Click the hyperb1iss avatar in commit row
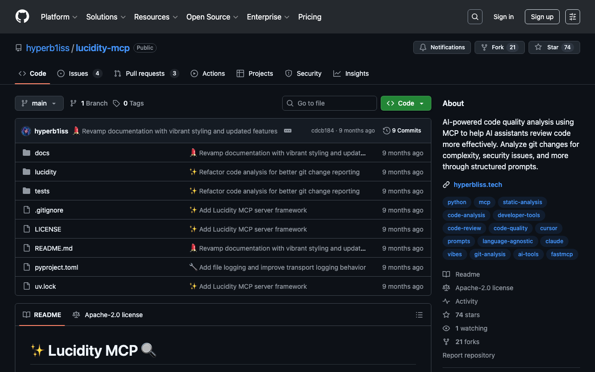The width and height of the screenshot is (595, 372). (26, 131)
